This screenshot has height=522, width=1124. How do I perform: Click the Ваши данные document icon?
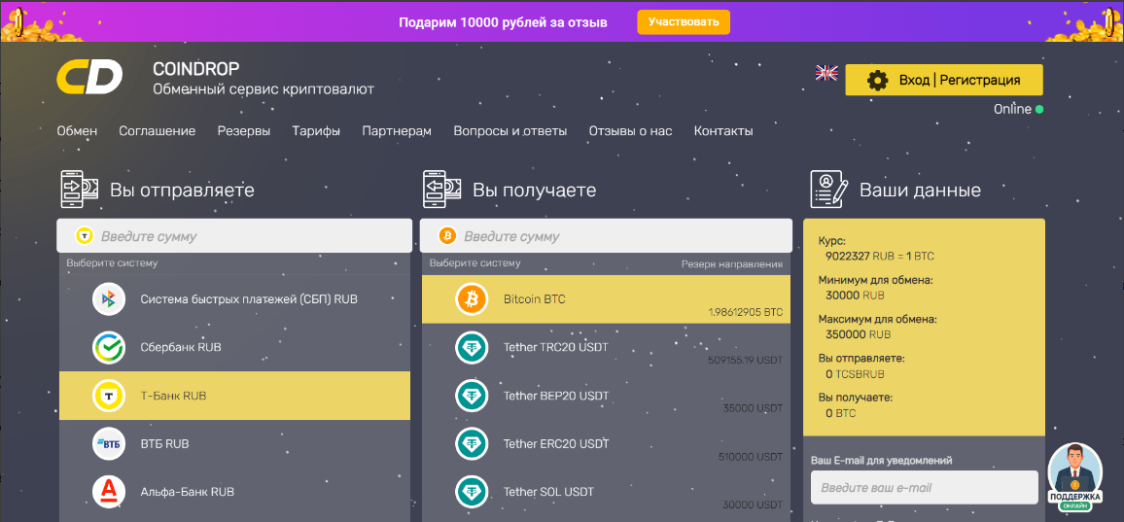tap(829, 190)
